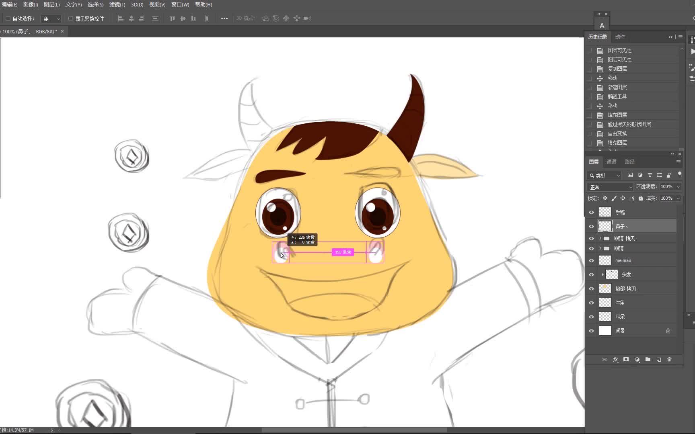The width and height of the screenshot is (695, 434).
Task: Click the lock position icon
Action: click(x=623, y=198)
